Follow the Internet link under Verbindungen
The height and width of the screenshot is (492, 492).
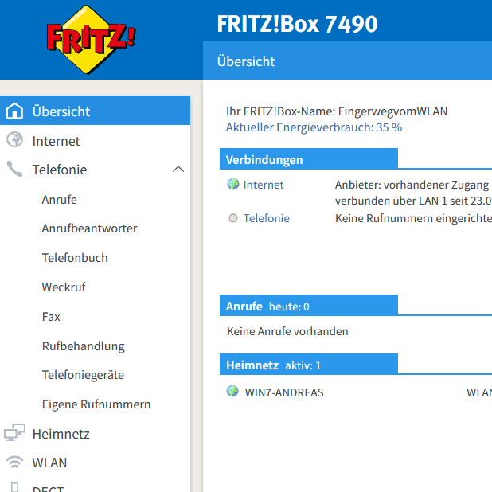pos(264,185)
